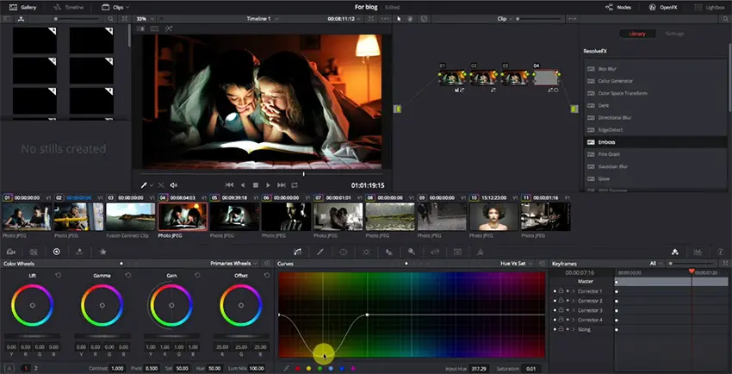732x374 pixels.
Task: Open the Color Match palette icon
Action: click(34, 252)
